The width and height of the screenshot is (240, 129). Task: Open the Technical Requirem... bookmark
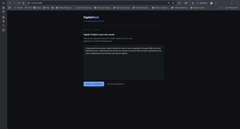[64, 8]
